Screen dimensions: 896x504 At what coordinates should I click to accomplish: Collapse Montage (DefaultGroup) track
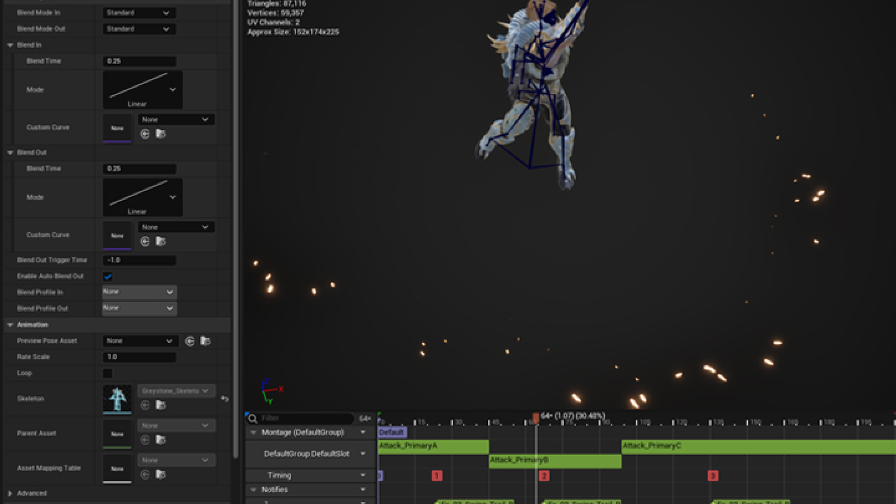point(254,432)
